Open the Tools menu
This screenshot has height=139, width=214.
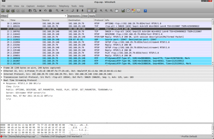click(x=74, y=6)
